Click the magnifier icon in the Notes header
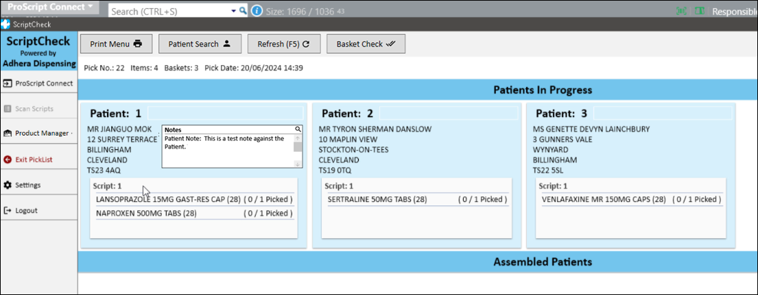This screenshot has height=295, width=758. 298,129
